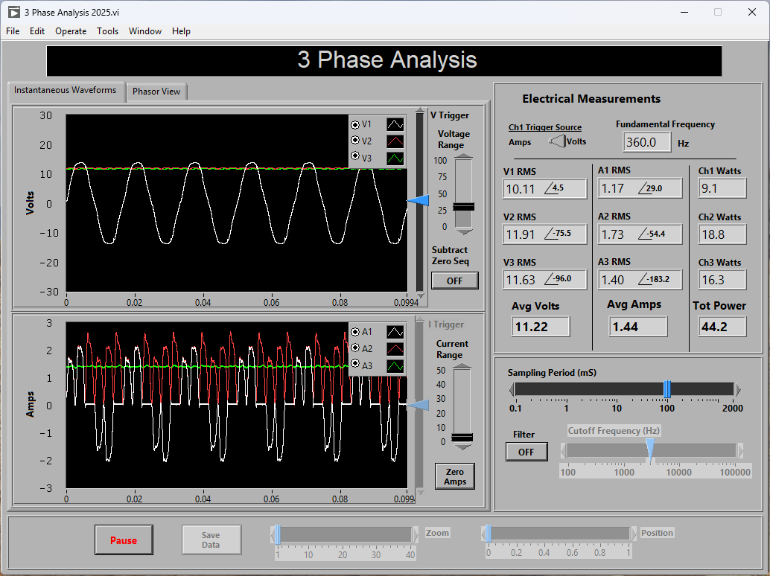
Task: Toggle the Subtract Zero Seq OFF button
Action: tap(454, 281)
